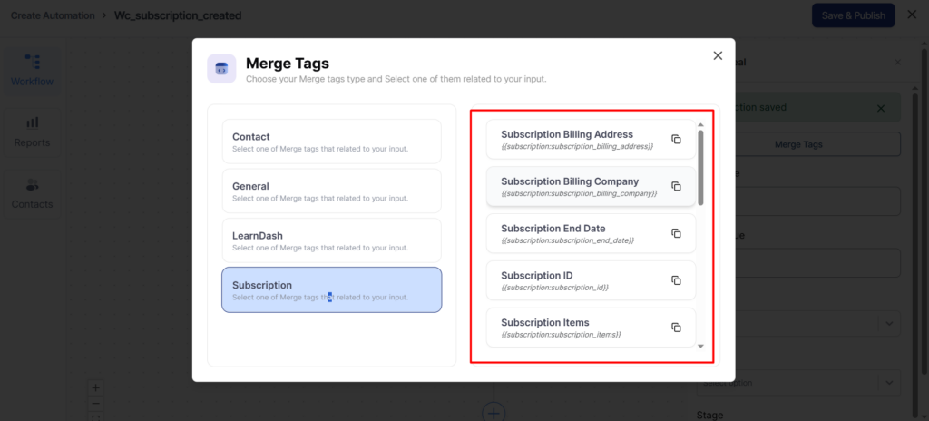Select the LearnDash merge tag type

[331, 240]
